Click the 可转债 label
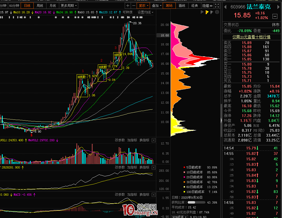Viewport: 282px width, 218px height. [x=127, y=12]
